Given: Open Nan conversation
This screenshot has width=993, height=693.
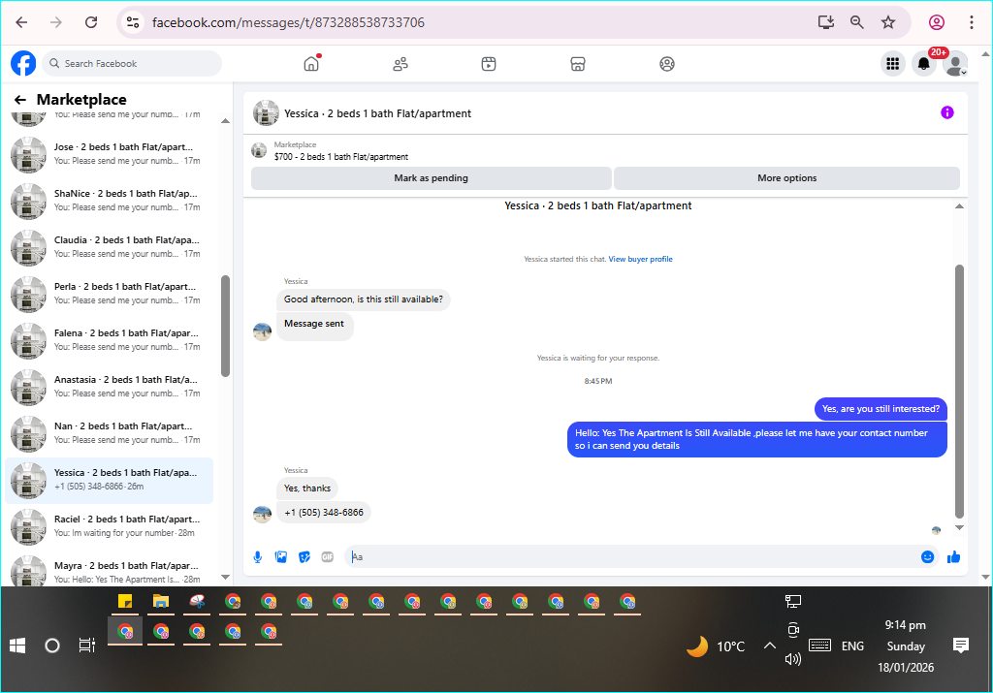Looking at the screenshot, I should pos(109,433).
